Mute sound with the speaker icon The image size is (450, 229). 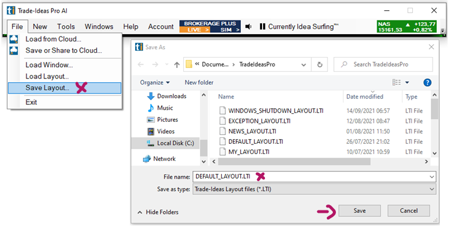point(248,26)
